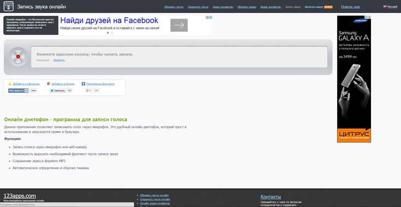401x207 pixels.
Task: Click the 123apps.com footer link
Action: tap(20, 196)
